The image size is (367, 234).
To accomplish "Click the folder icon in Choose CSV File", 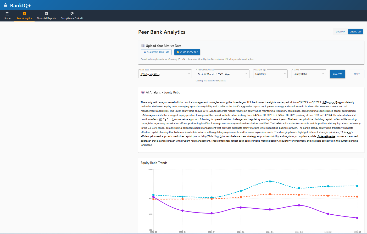I will click(x=178, y=52).
